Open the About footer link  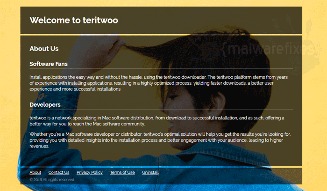click(35, 172)
